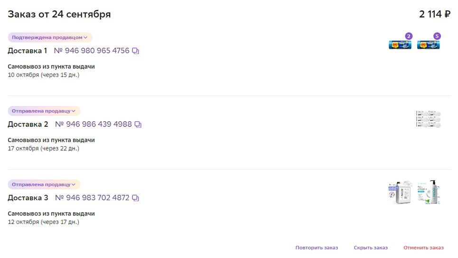The height and width of the screenshot is (258, 458).
Task: Open the product thumbnail in Доставка 2
Action: click(x=429, y=119)
